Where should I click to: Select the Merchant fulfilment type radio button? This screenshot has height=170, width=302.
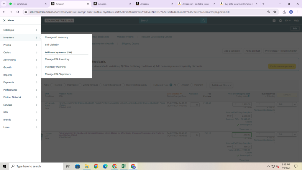pyautogui.click(x=192, y=85)
